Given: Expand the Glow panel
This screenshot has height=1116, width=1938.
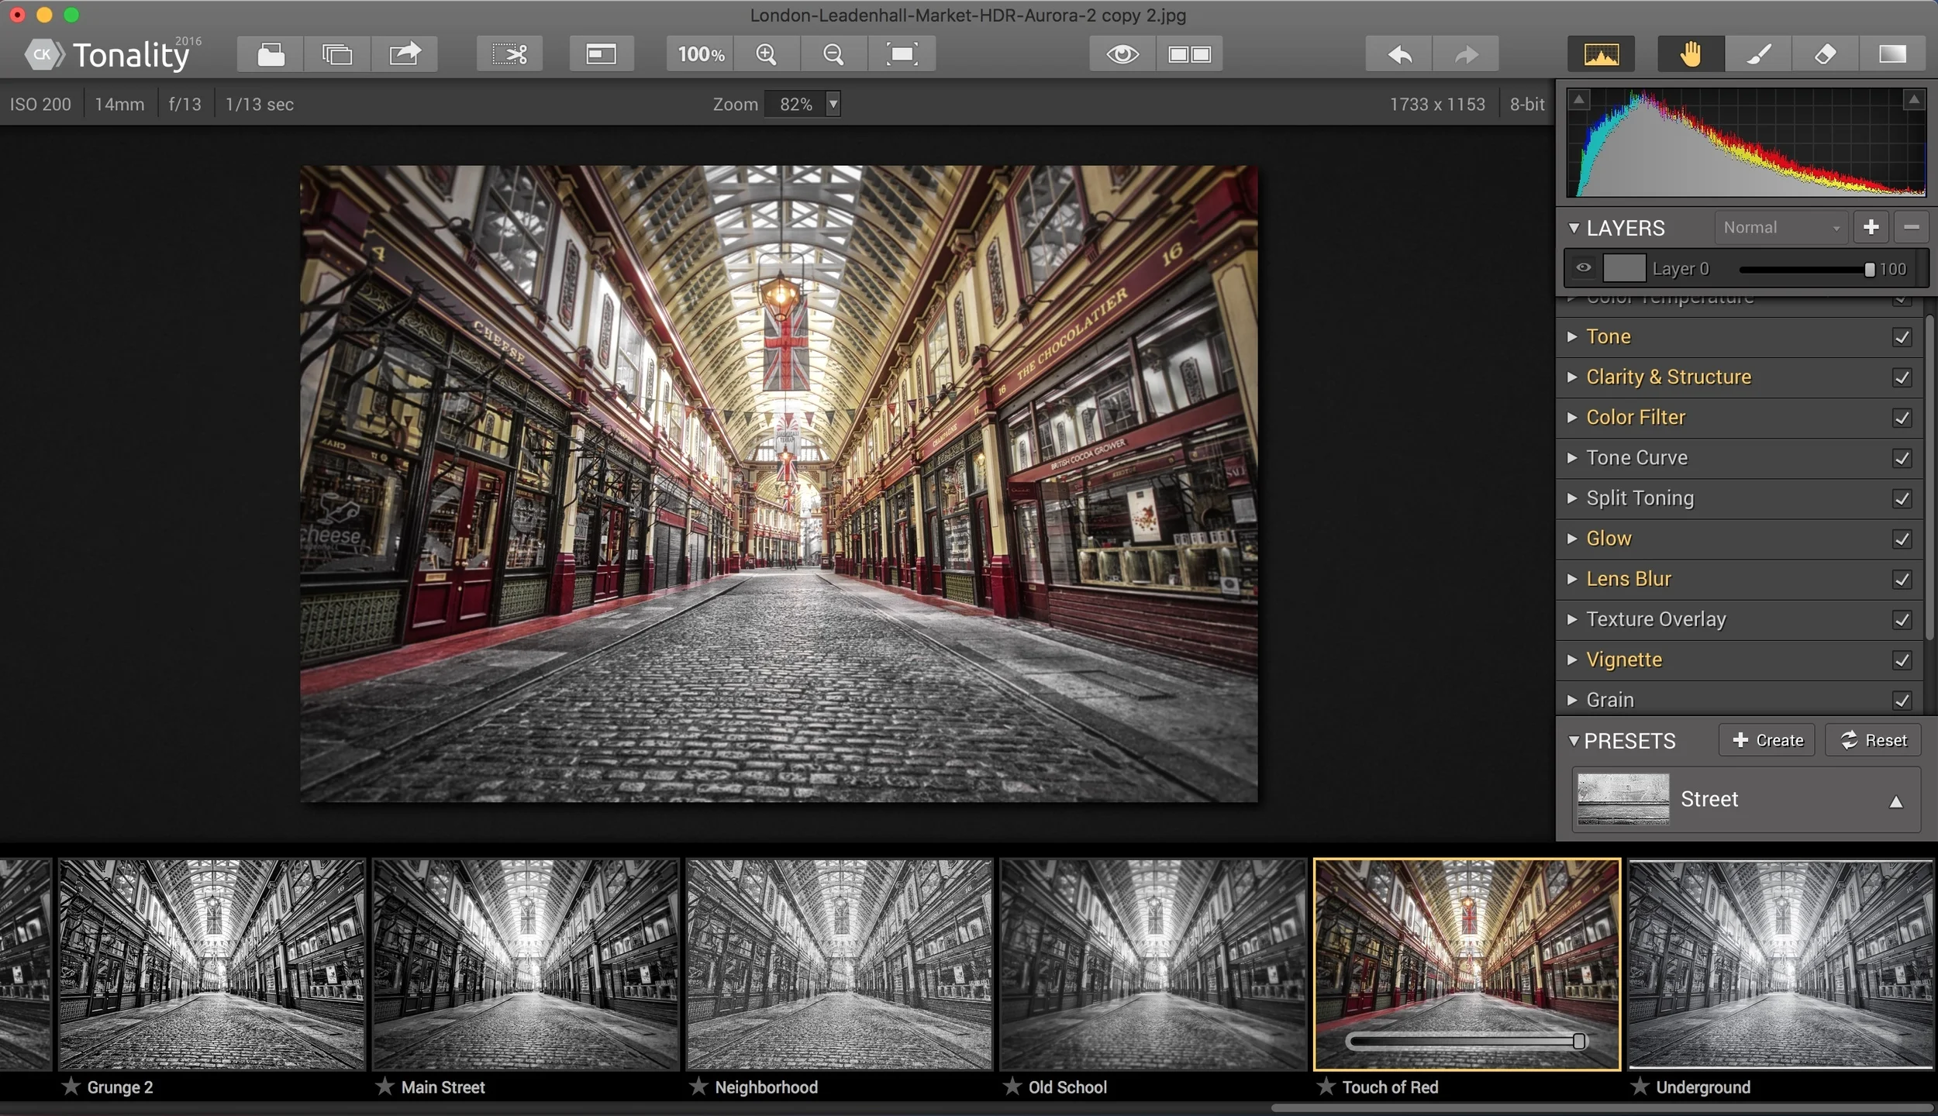Looking at the screenshot, I should point(1572,538).
